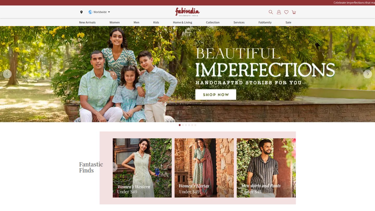Screen dimensions: 375x211
Task: Go to previous hero banner slide
Action: pos(7,74)
